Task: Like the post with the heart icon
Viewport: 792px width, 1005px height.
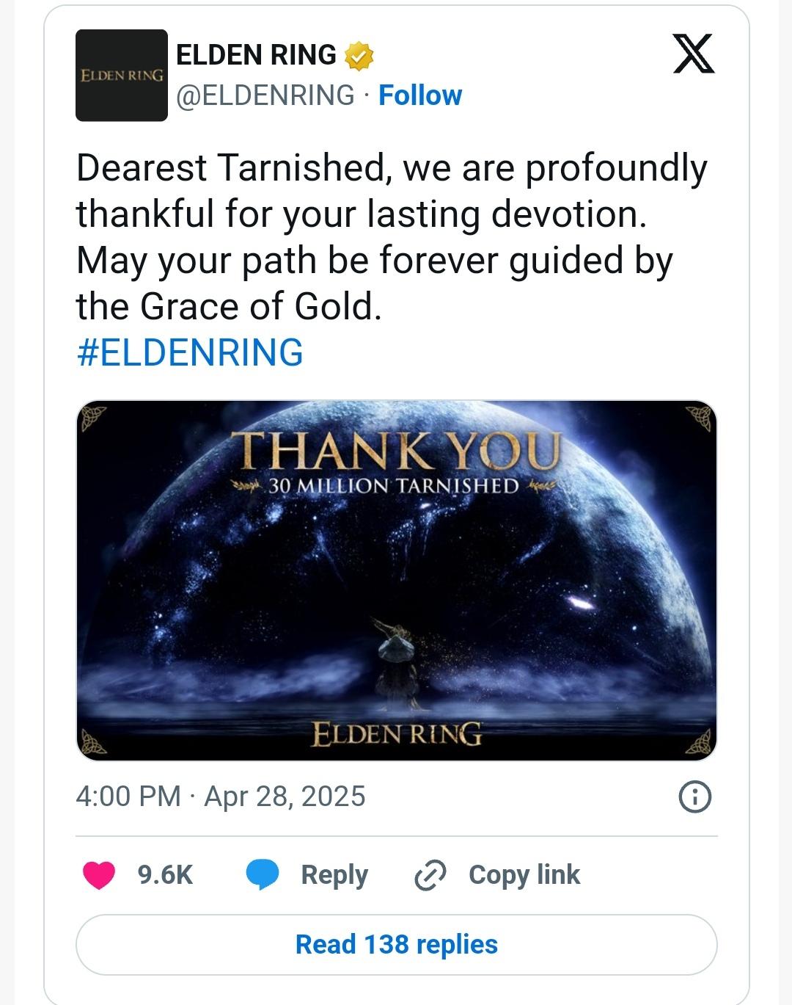Action: 99,875
